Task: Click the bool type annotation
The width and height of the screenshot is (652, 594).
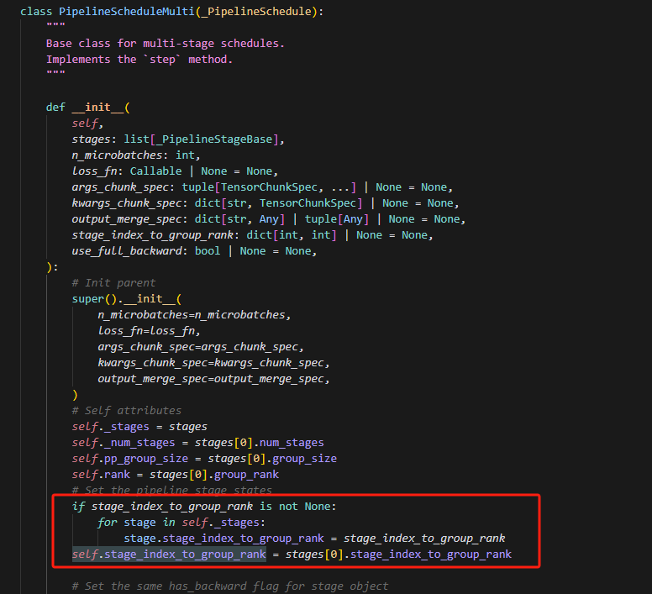Action: 208,250
